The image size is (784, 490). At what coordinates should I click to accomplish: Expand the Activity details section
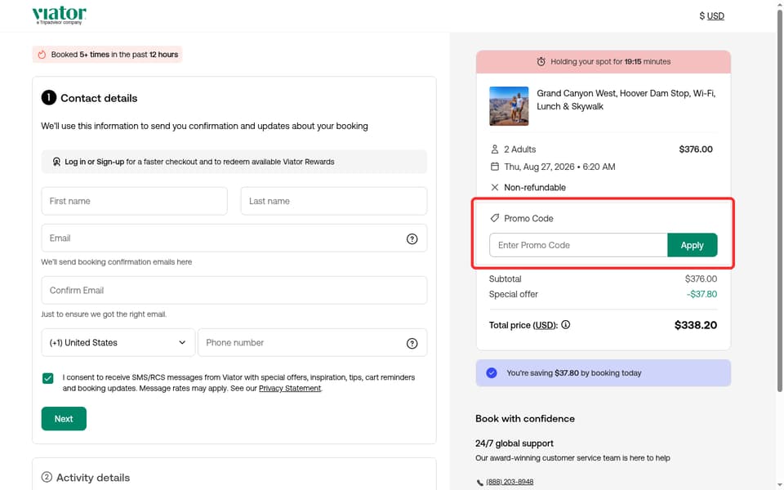(234, 477)
